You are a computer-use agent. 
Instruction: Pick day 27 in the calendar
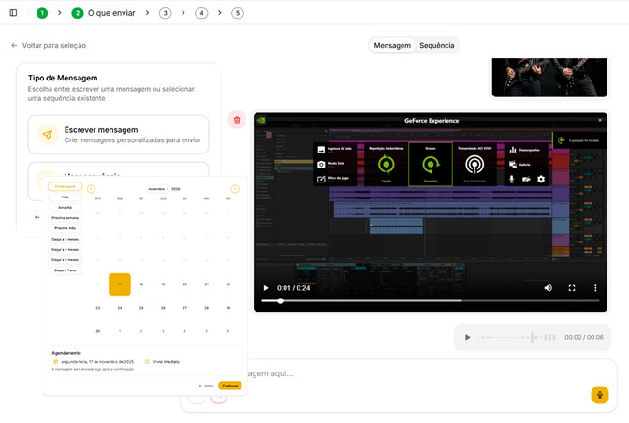(184, 308)
